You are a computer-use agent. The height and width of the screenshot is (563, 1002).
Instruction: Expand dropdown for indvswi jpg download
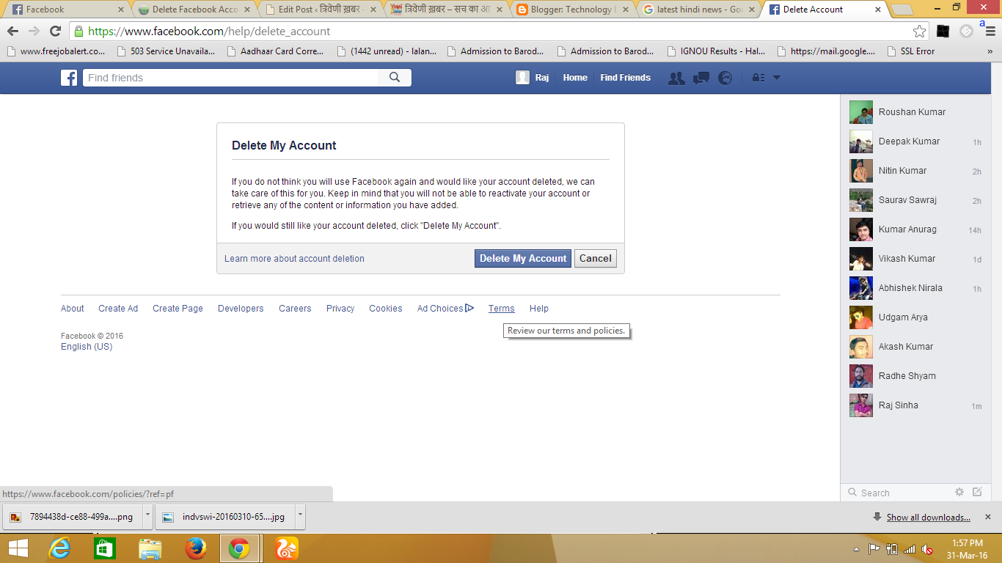(x=300, y=516)
